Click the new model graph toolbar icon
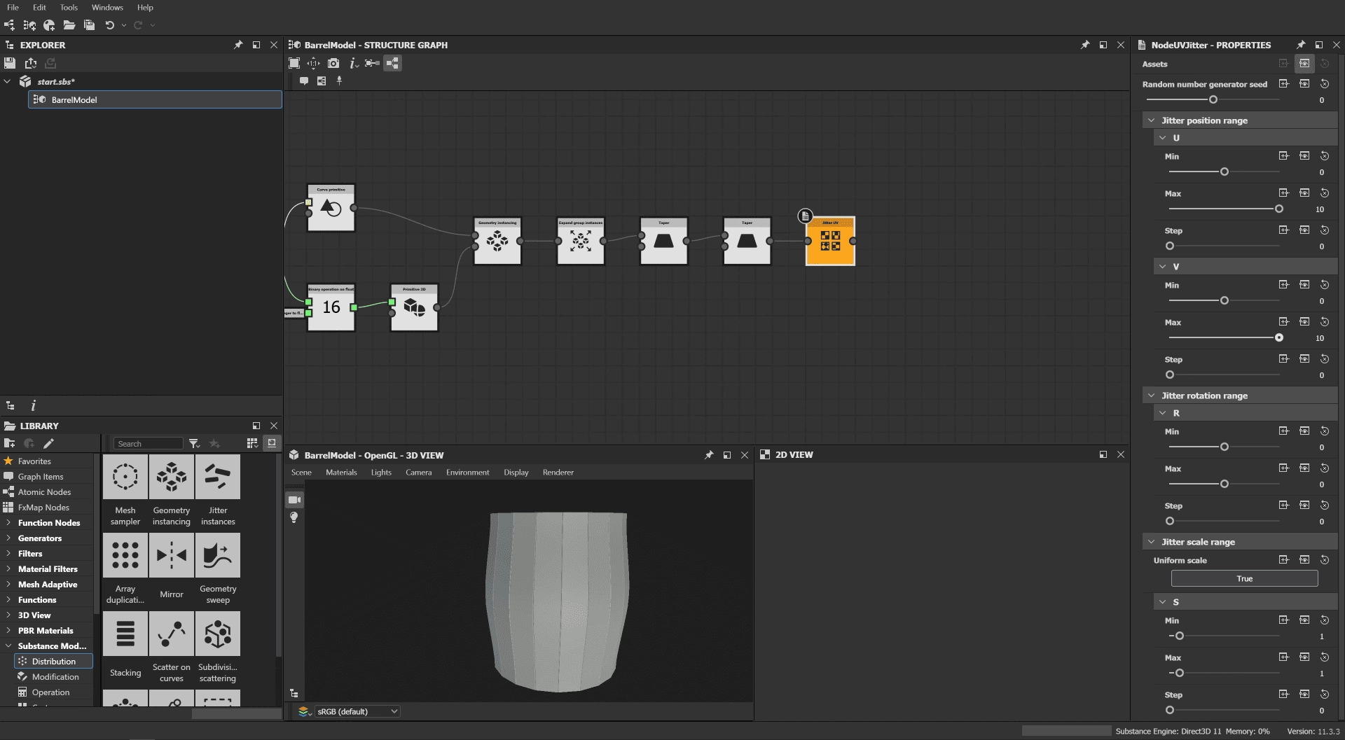The height and width of the screenshot is (740, 1345). (29, 25)
